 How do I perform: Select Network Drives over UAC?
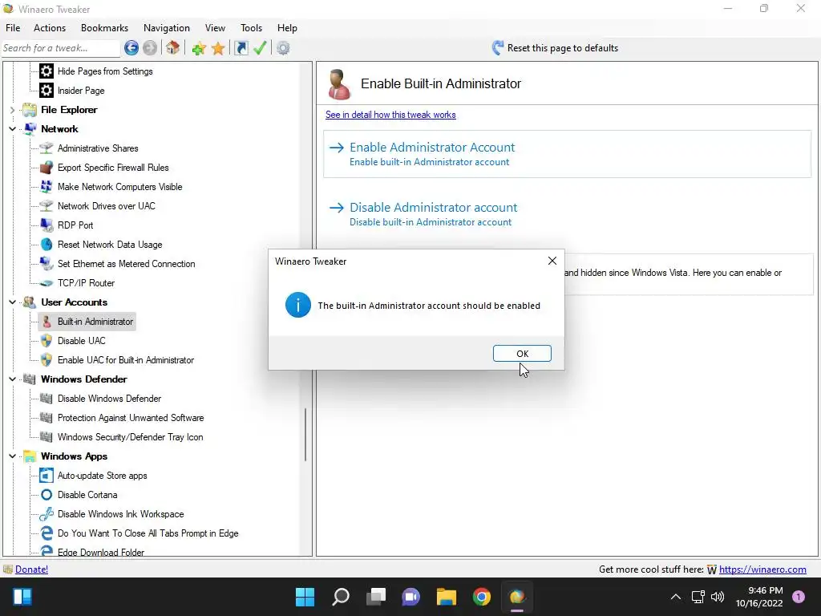coord(107,206)
